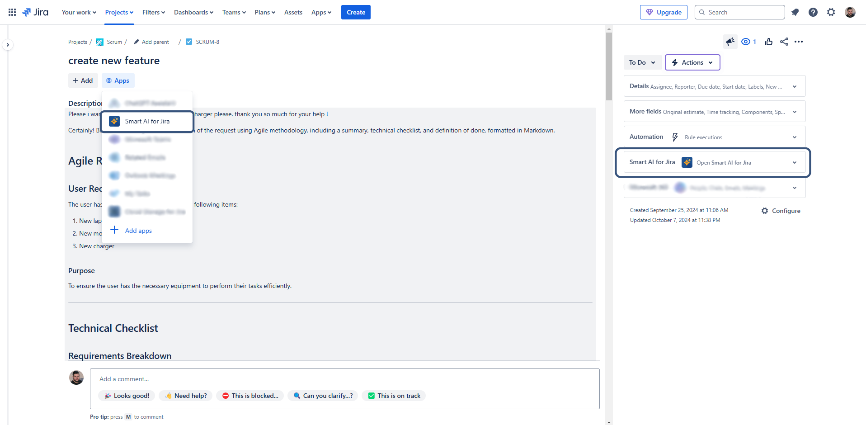The image size is (866, 425).
Task: Click the Add a comment input field
Action: 344,379
